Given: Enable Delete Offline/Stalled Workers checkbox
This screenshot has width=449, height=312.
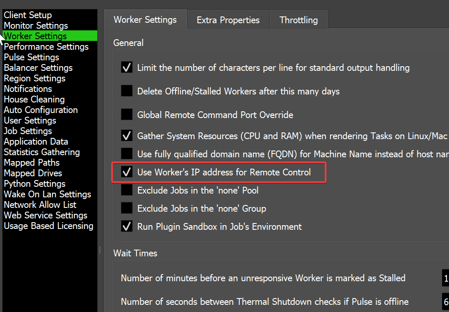Looking at the screenshot, I should tap(127, 91).
